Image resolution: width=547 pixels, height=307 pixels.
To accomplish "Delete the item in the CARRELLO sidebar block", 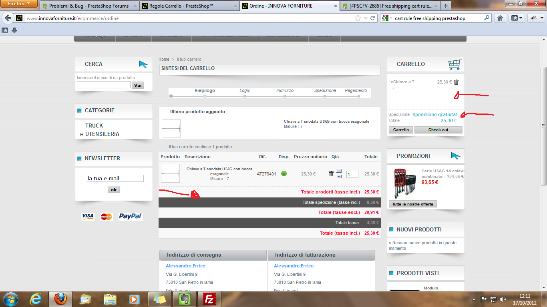I will pyautogui.click(x=456, y=82).
